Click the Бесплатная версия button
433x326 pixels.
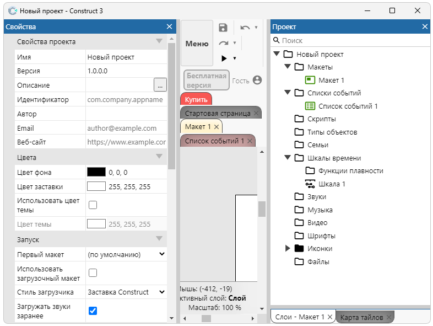click(x=207, y=80)
